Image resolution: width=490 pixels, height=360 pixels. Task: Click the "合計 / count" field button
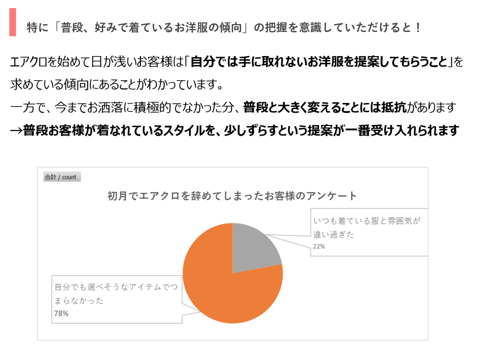pyautogui.click(x=61, y=177)
